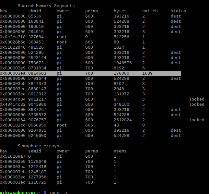Select bytes value 170000 in highlighted row
The image size is (209, 194).
(x=122, y=73)
